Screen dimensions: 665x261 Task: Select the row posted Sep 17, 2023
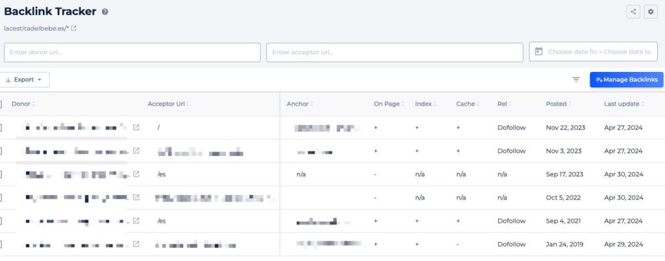(1, 174)
